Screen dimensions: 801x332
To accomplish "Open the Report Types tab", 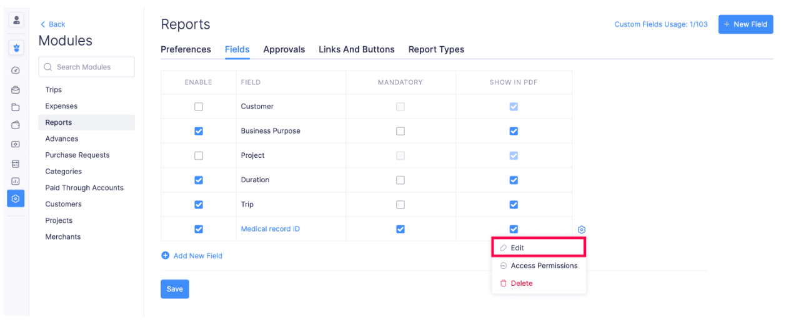I will click(x=436, y=49).
